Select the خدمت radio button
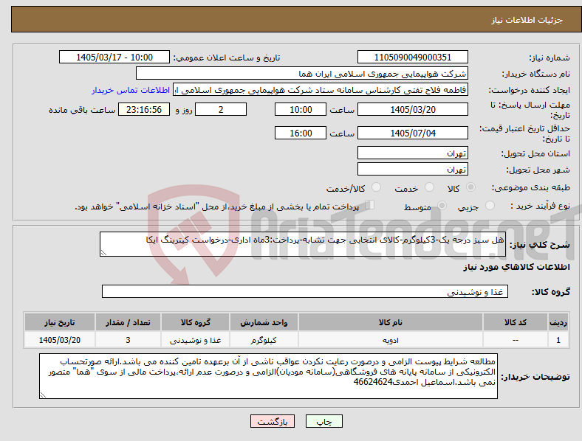Viewport: 582px width, 441px height. click(429, 187)
